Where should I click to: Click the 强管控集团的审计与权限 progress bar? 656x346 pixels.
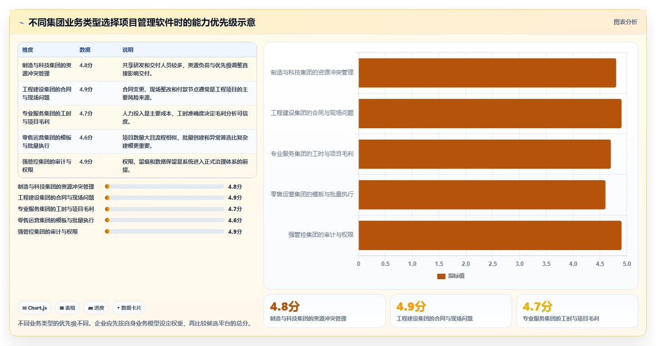(164, 231)
